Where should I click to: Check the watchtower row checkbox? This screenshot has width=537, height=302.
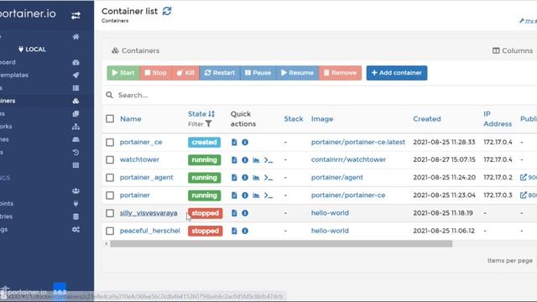(110, 160)
